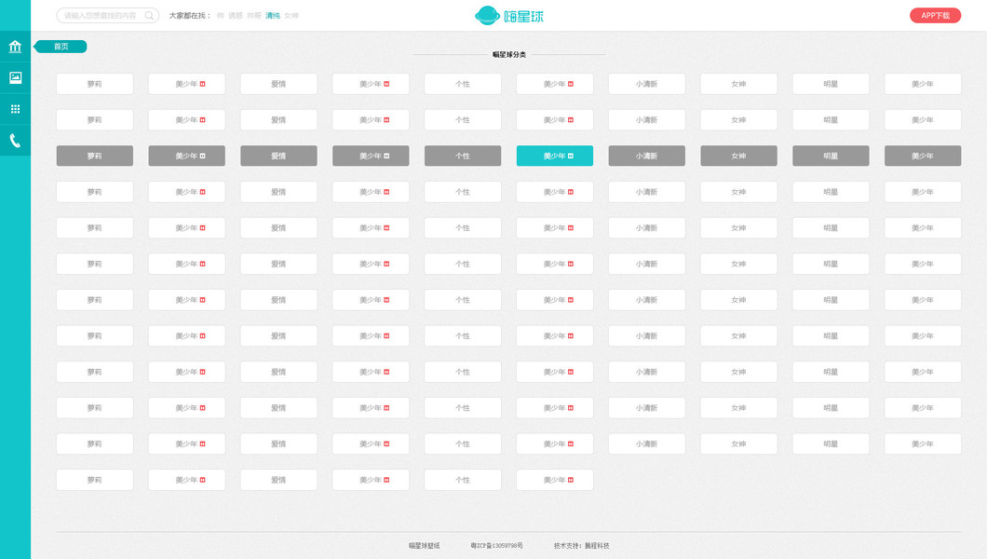
Task: Select the 首页 breadcrumb tab
Action: pos(61,47)
